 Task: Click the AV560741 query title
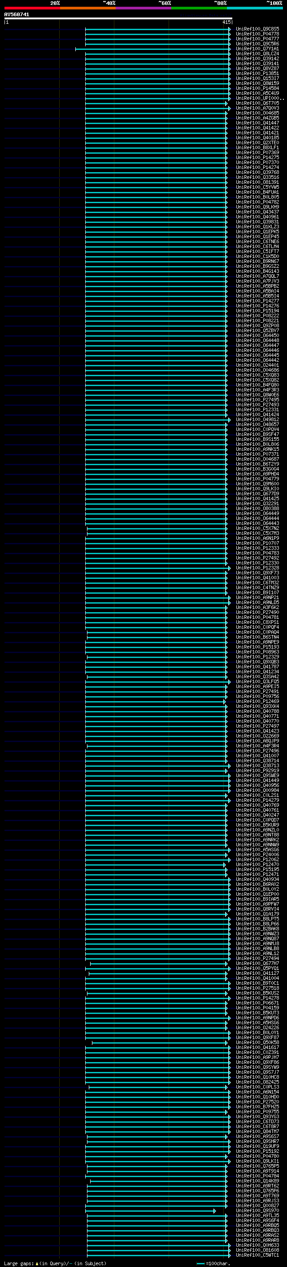(x=17, y=15)
